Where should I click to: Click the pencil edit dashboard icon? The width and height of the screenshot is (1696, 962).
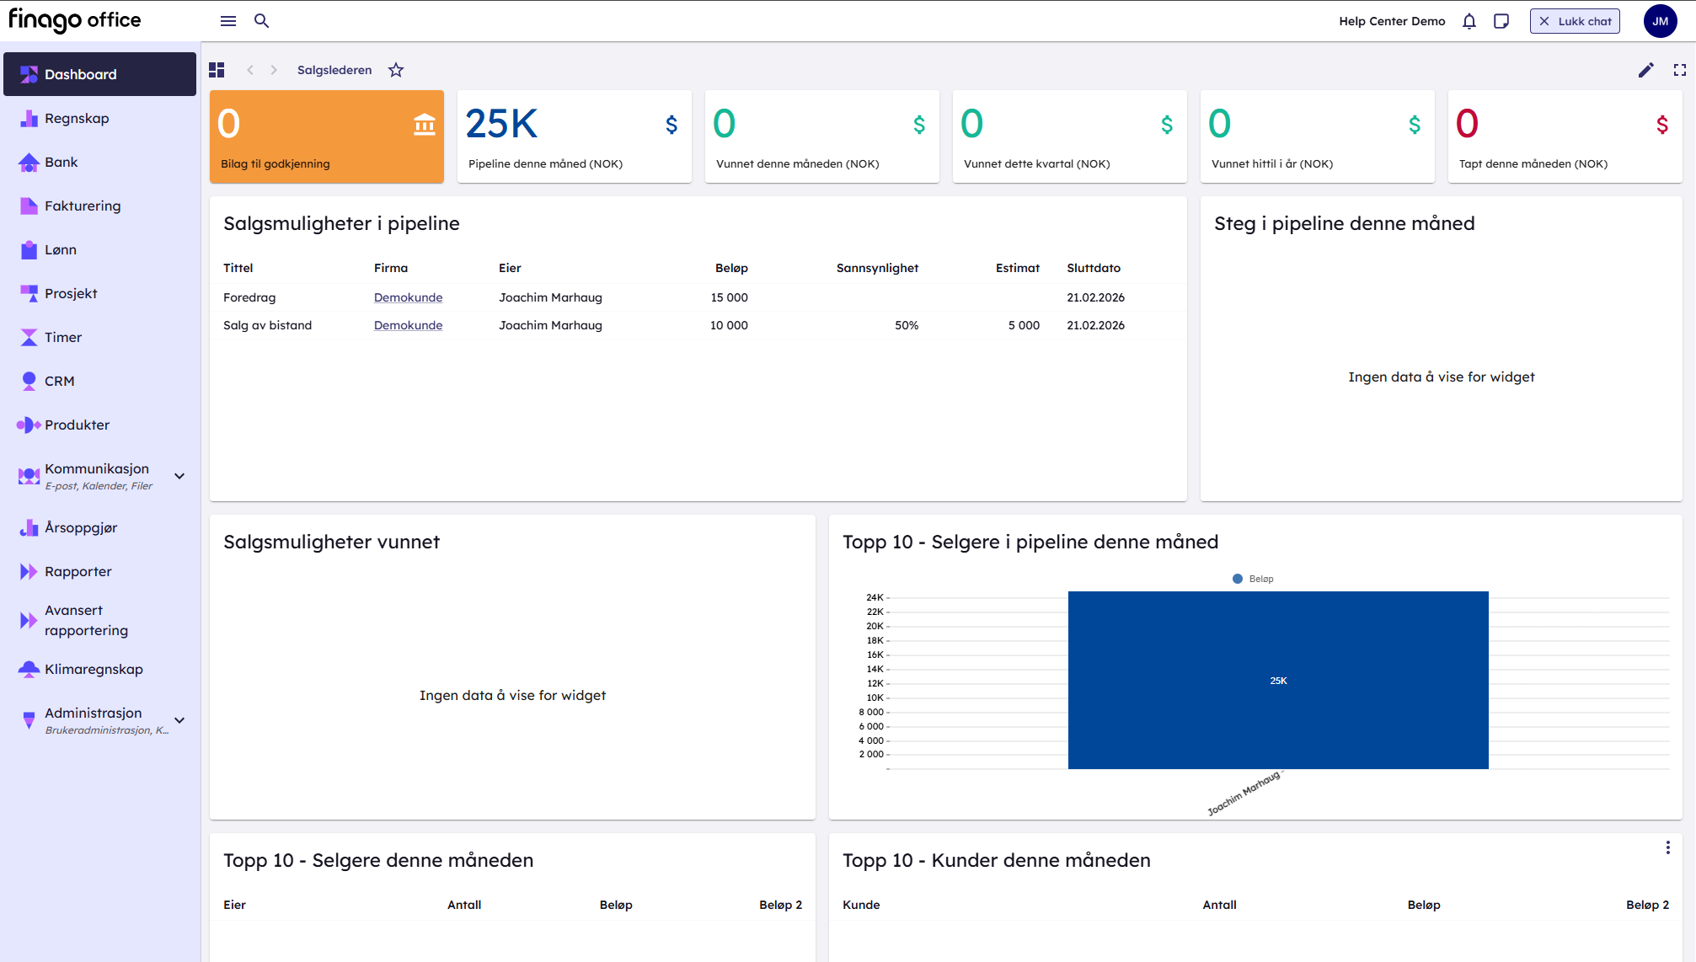point(1645,70)
